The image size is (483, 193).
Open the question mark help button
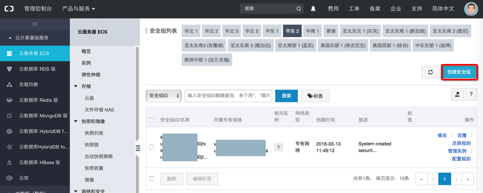[471, 94]
